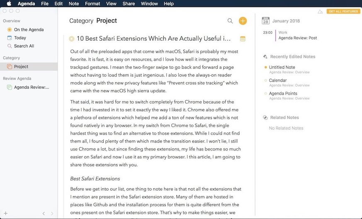Open the Agenda Review: Post calendar event
Image resolution: width=362 pixels, height=219 pixels.
click(297, 38)
